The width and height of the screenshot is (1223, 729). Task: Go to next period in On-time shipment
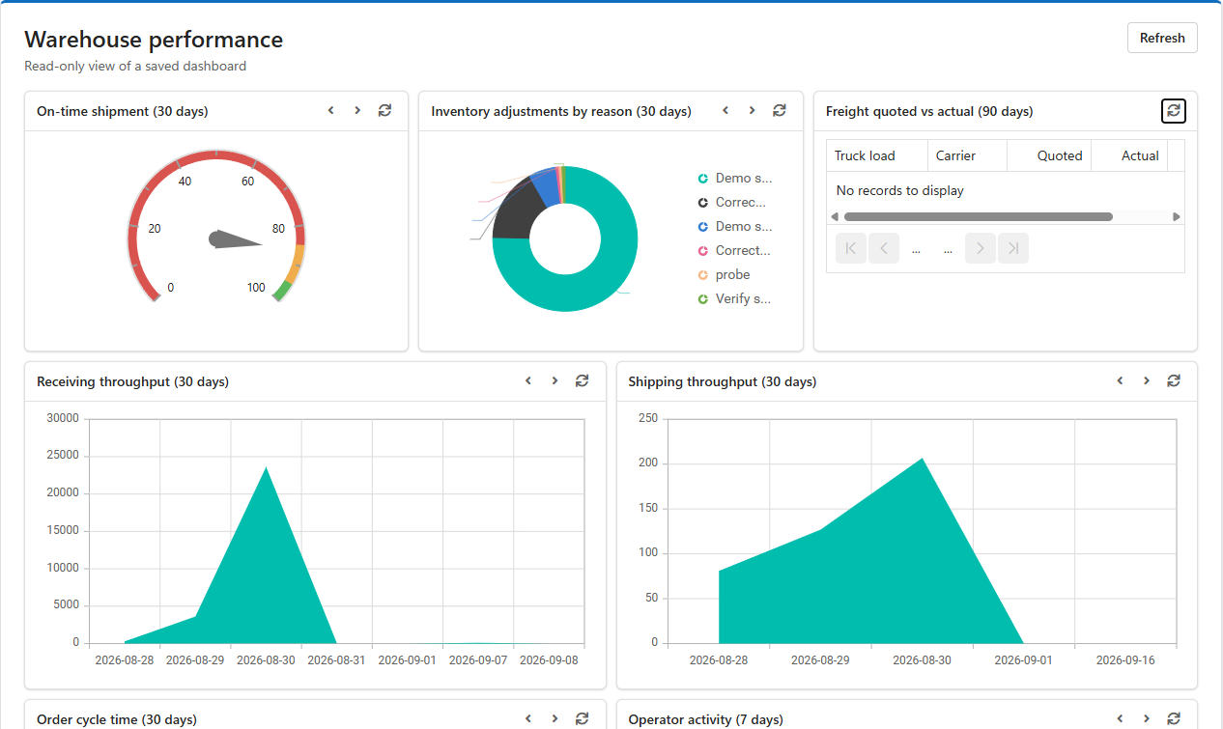[x=357, y=111]
